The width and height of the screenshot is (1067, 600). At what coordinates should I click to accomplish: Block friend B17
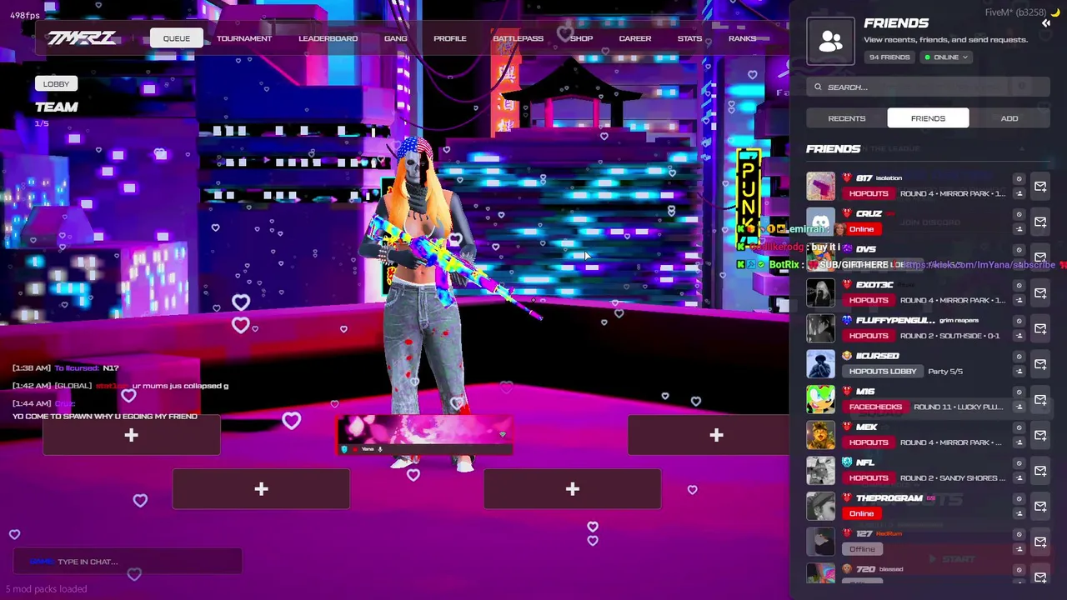click(x=1019, y=179)
